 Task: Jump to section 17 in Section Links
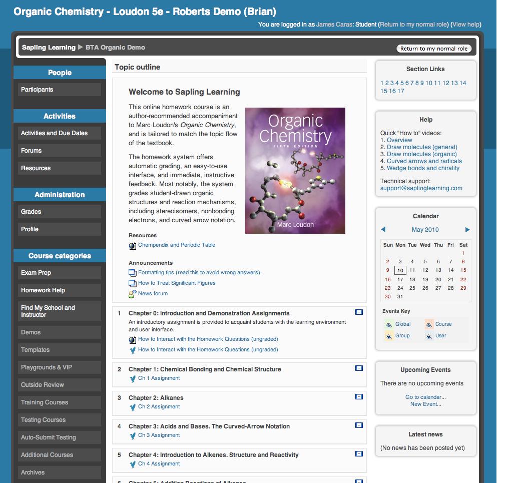(401, 91)
